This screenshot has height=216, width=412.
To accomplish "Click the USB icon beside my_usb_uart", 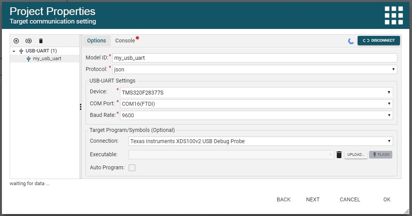I will [x=29, y=59].
